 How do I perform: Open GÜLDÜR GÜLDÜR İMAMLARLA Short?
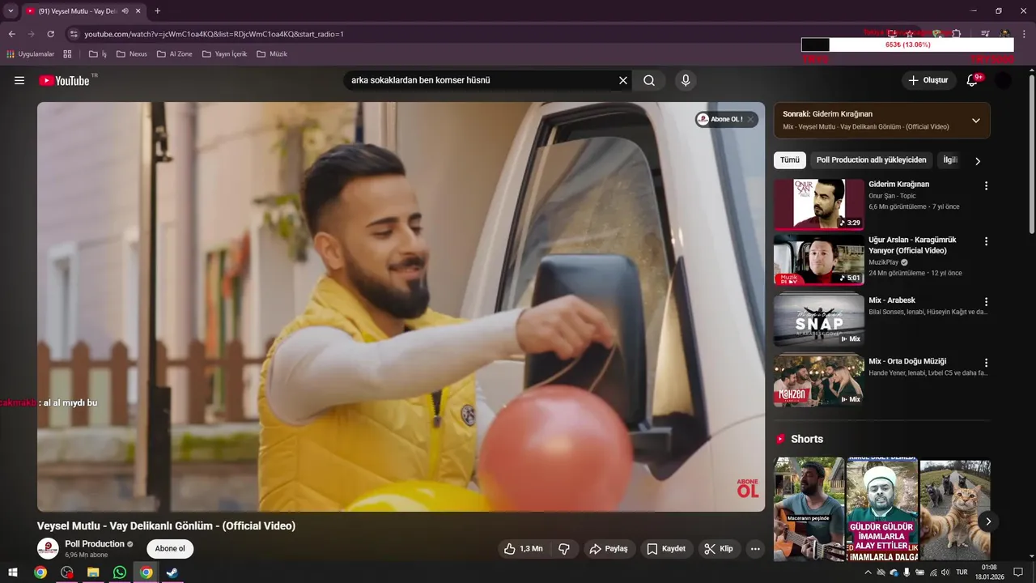point(881,509)
